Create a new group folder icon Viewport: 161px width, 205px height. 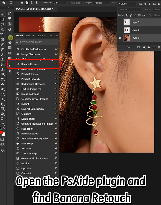pyautogui.click(x=149, y=47)
